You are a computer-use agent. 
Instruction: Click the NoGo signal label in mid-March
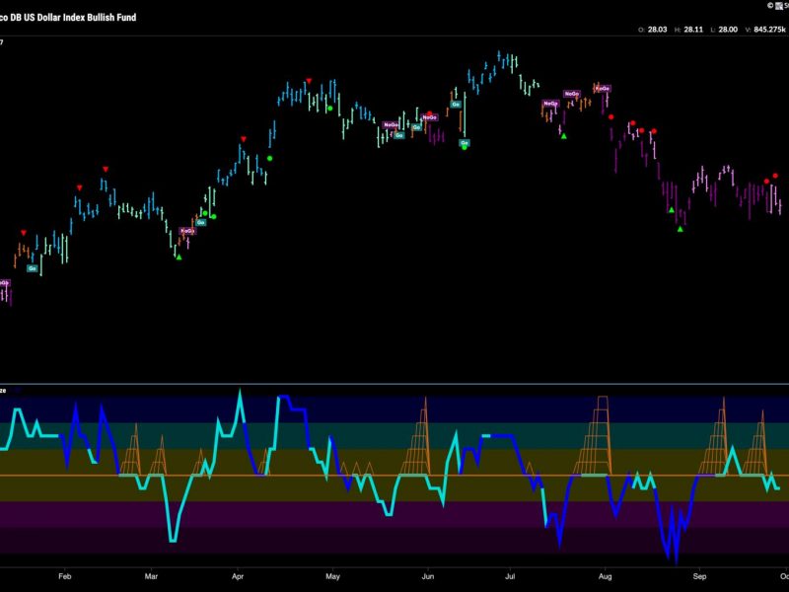pos(187,231)
